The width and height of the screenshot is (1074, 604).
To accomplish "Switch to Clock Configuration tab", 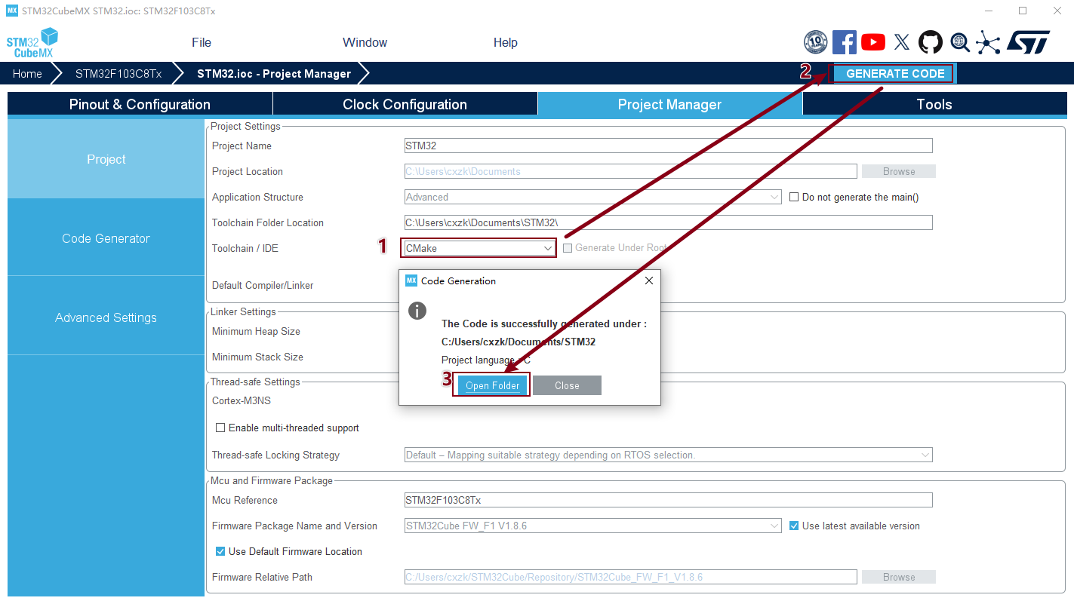I will click(x=405, y=104).
